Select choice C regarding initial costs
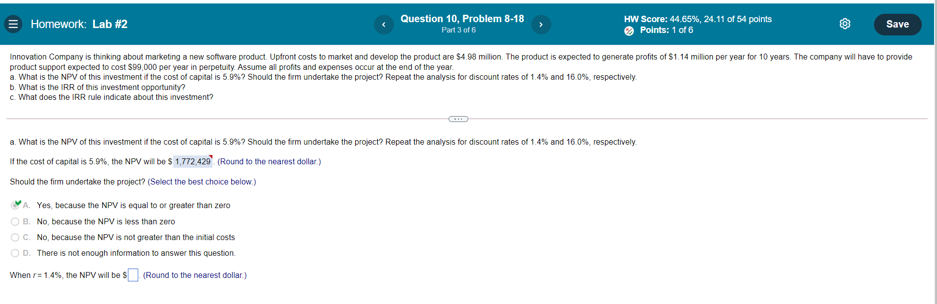 [x=15, y=237]
